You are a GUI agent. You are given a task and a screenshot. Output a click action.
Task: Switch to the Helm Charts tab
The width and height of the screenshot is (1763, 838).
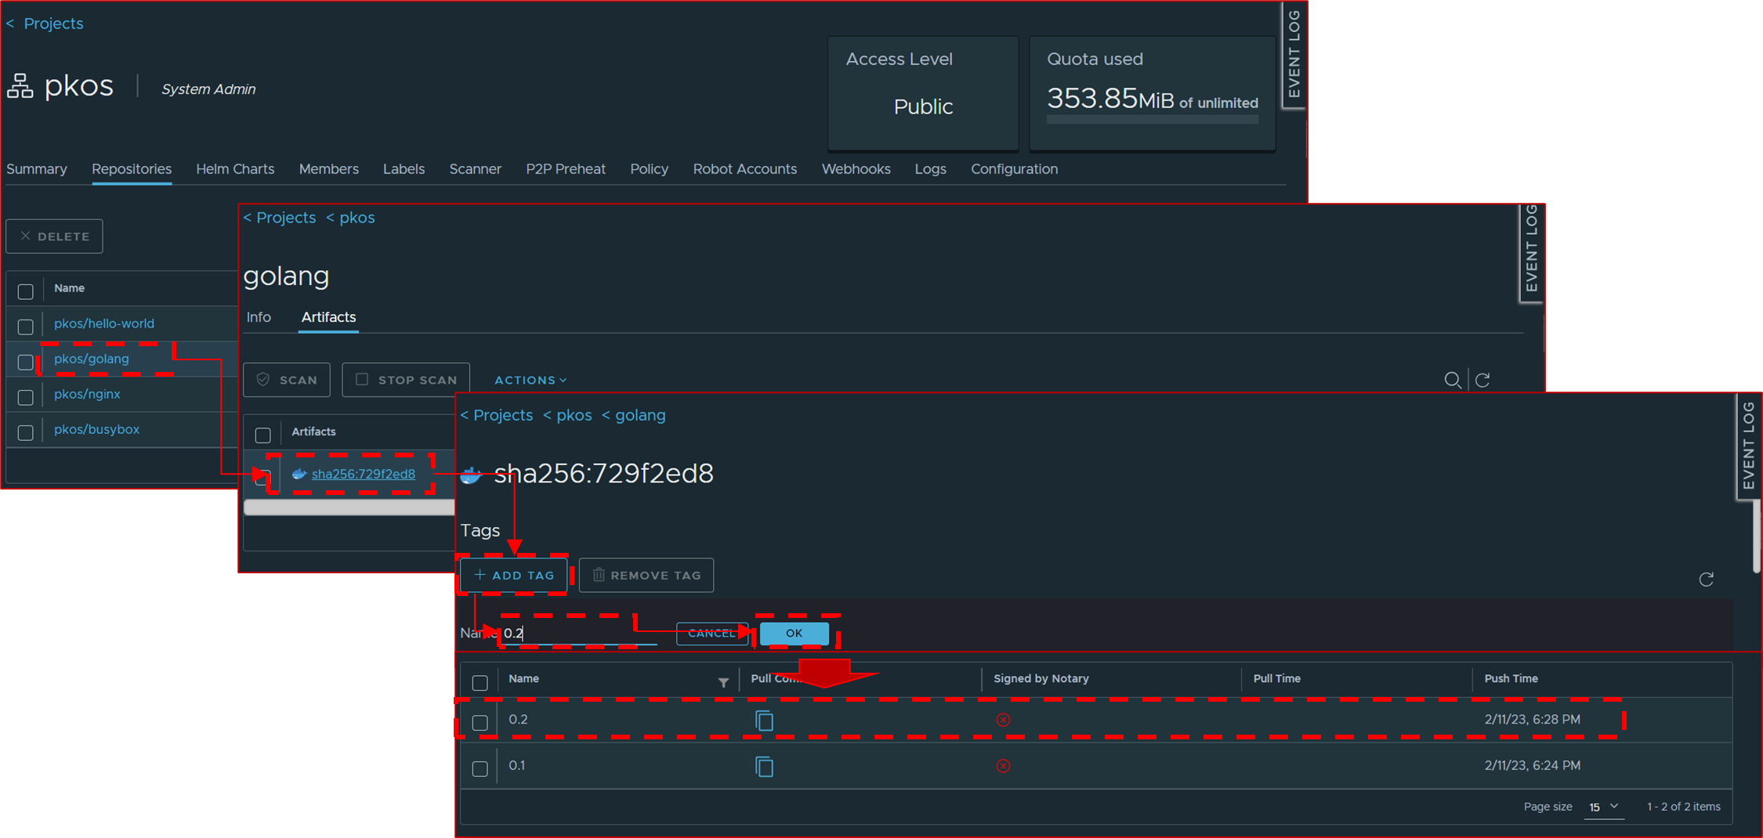[x=235, y=169]
